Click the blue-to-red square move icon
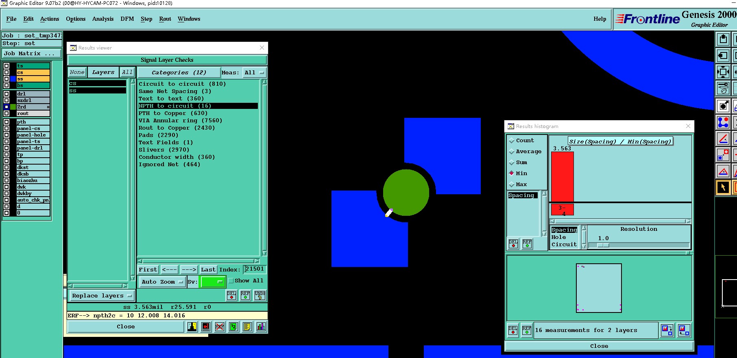 point(723,155)
